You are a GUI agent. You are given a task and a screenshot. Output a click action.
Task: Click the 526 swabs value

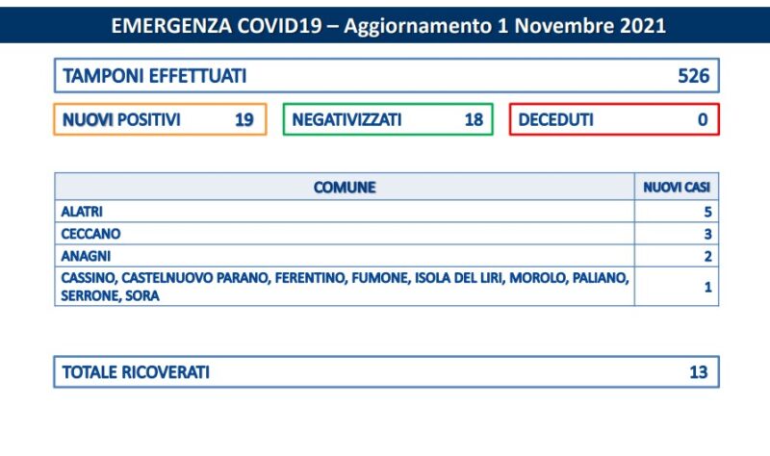(693, 76)
